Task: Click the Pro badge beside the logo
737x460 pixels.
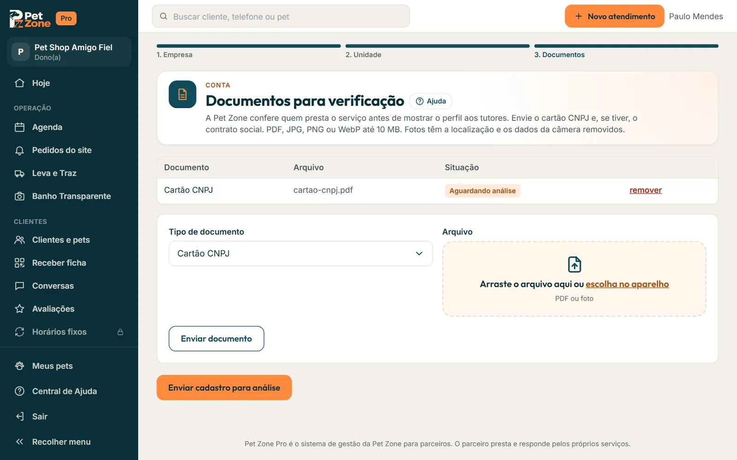Action: pyautogui.click(x=66, y=18)
